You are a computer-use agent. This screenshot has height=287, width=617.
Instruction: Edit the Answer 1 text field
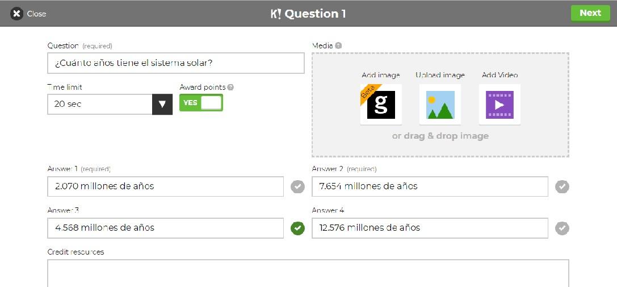[x=165, y=186]
